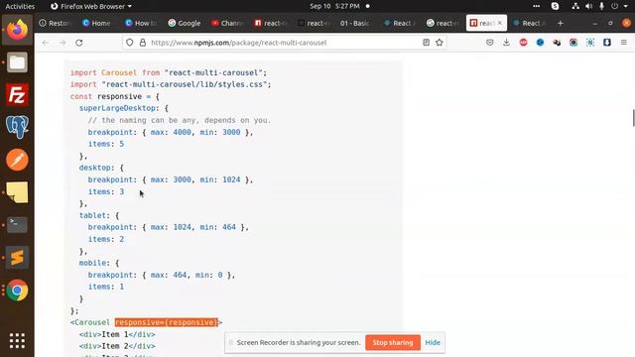Click the Skype tray icon

[x=556, y=6]
